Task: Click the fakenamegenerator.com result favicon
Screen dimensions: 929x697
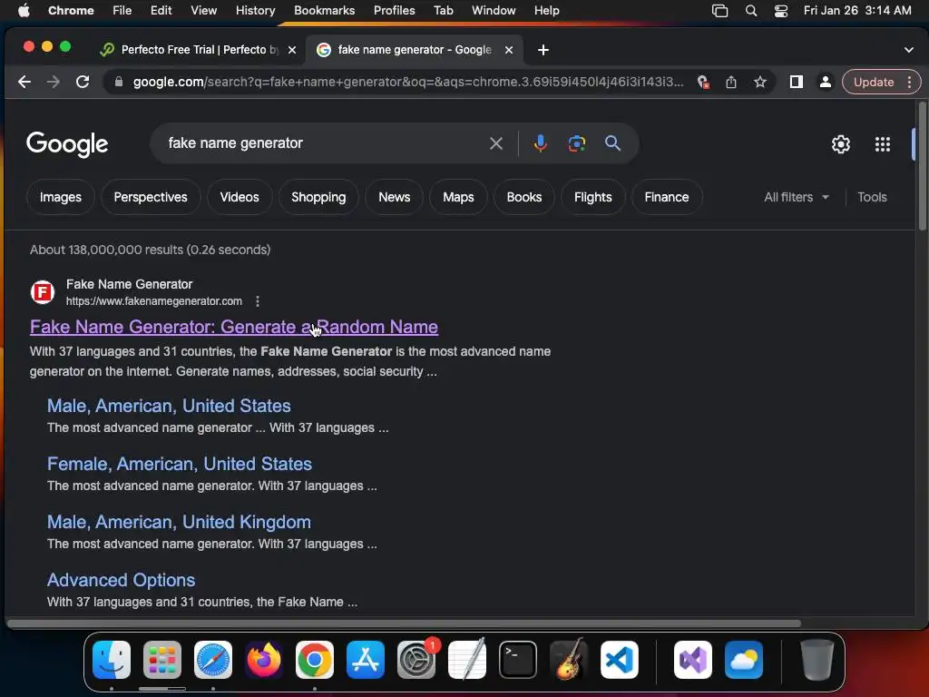Action: click(x=43, y=292)
